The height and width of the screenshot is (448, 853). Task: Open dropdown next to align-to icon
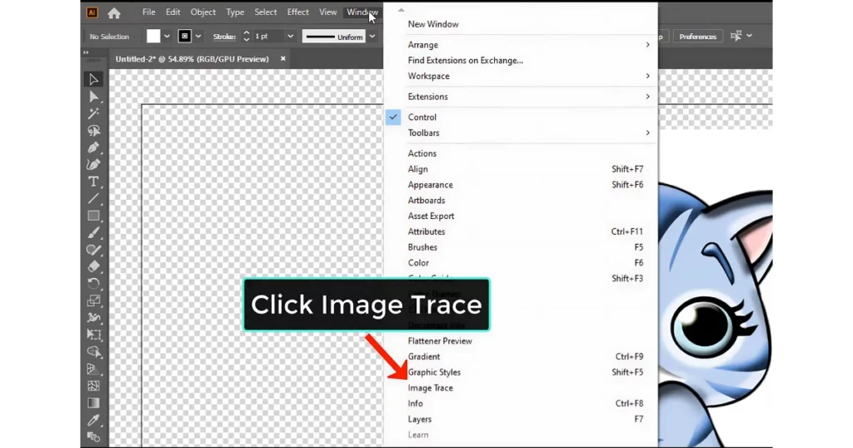750,36
